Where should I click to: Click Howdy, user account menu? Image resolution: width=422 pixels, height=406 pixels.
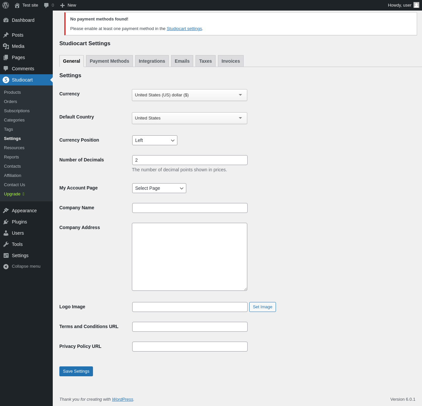point(403,5)
